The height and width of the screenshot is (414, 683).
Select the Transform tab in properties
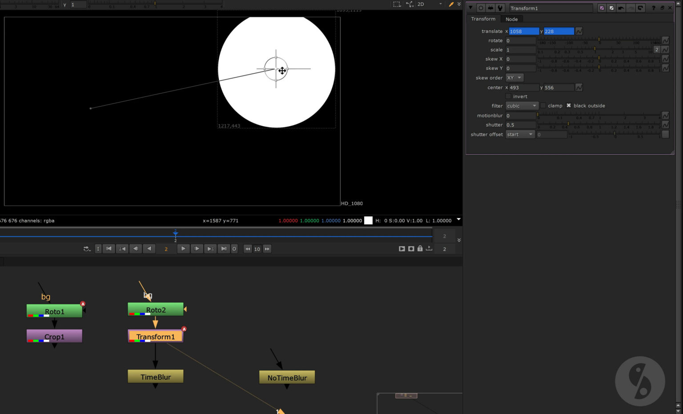pyautogui.click(x=483, y=19)
